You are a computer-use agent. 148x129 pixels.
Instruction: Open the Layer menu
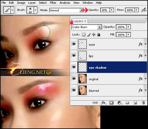click(x=32, y=3)
